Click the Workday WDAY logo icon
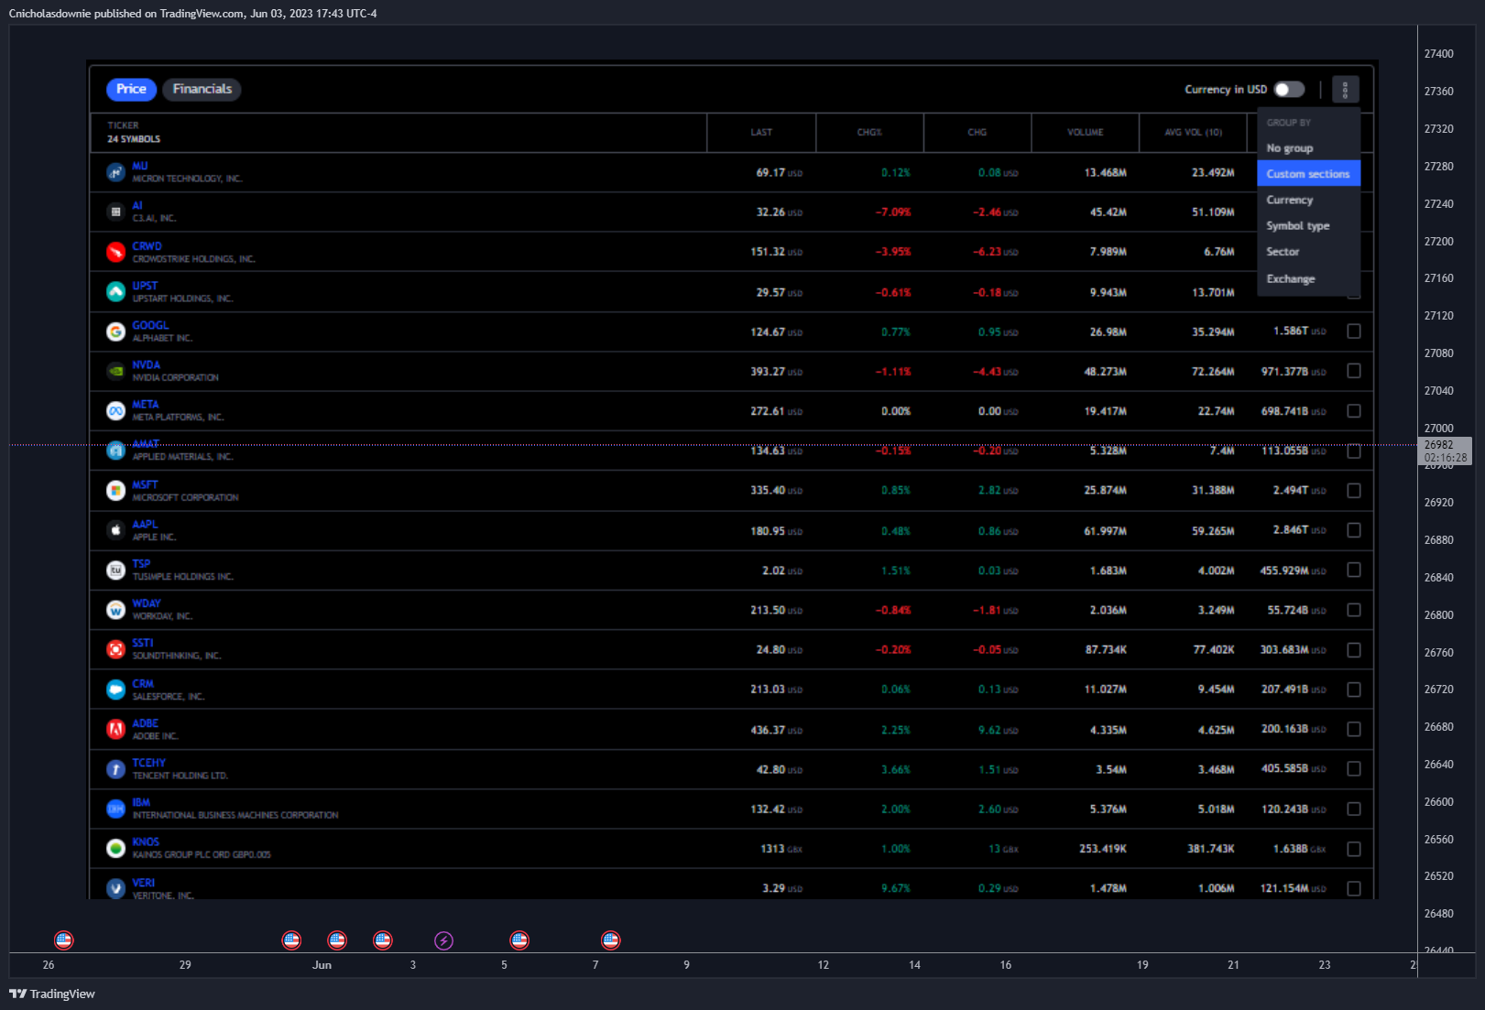The image size is (1485, 1010). (115, 610)
